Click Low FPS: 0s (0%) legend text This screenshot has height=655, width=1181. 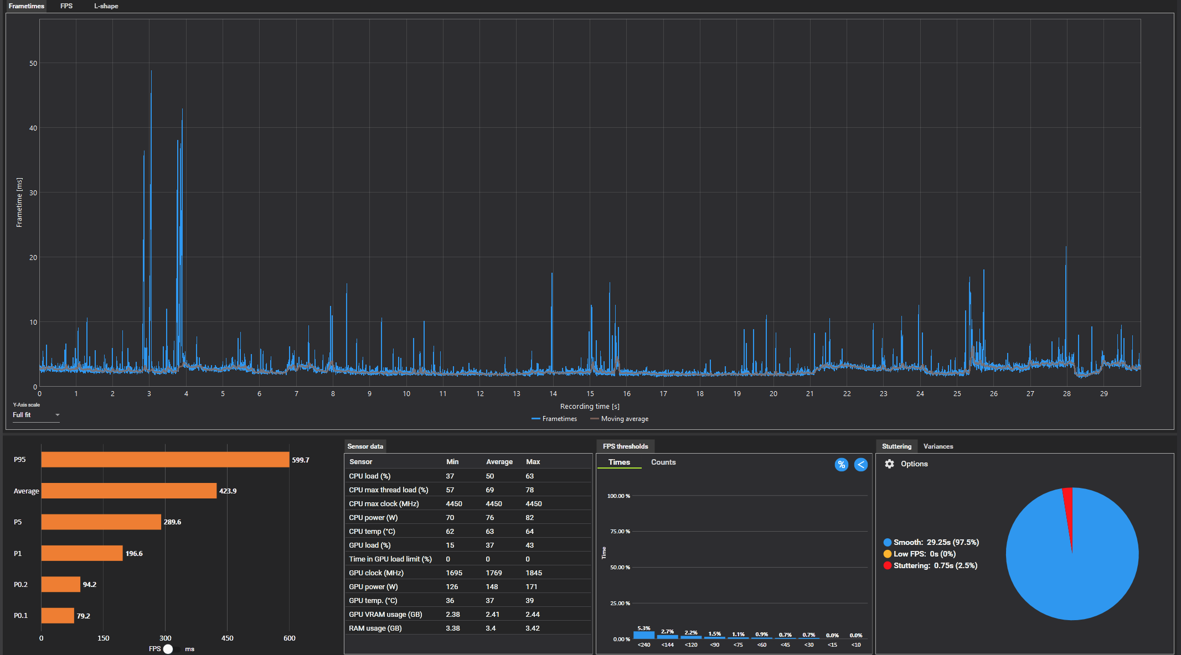coord(925,554)
